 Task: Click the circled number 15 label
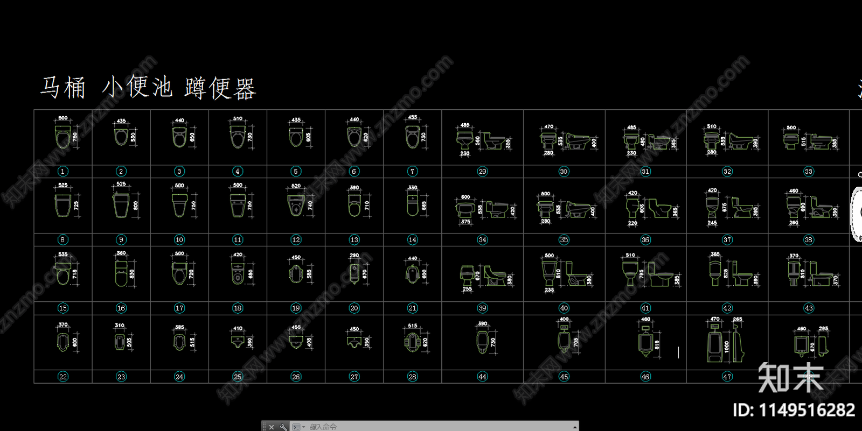[x=63, y=308]
